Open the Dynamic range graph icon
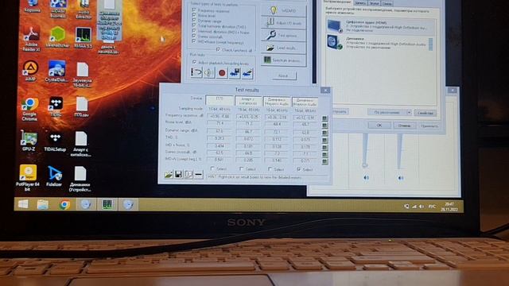This screenshot has height=286, width=509. (x=324, y=133)
